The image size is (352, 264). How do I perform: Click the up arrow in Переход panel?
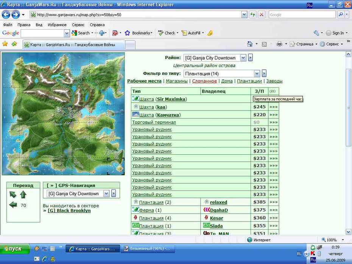point(23,194)
